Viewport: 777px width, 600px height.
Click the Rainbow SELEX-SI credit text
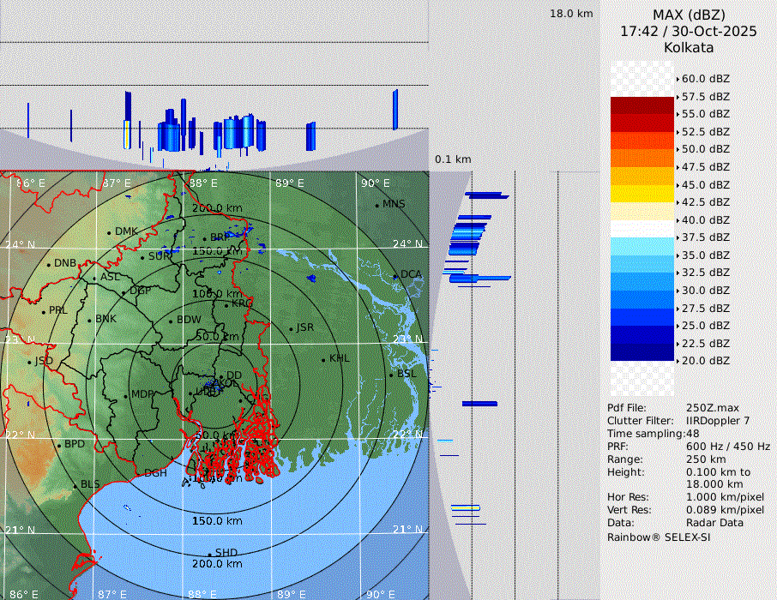point(658,537)
